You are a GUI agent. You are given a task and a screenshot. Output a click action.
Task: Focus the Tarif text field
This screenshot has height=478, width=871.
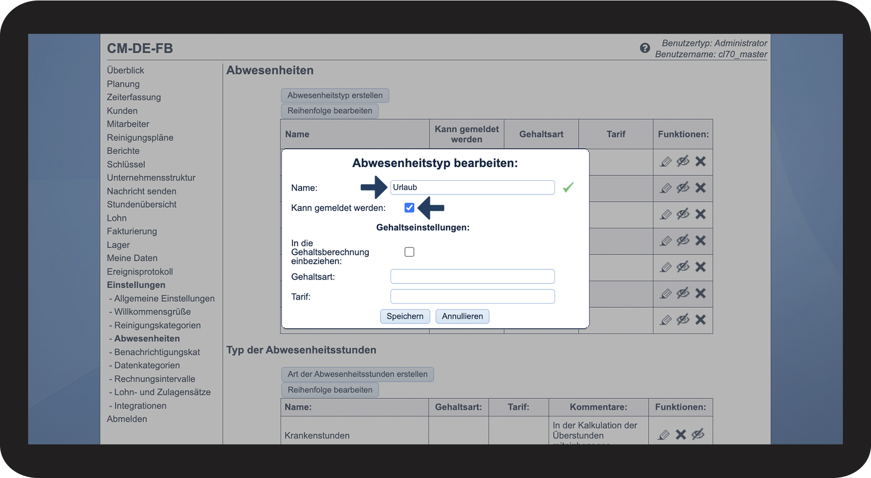point(472,297)
